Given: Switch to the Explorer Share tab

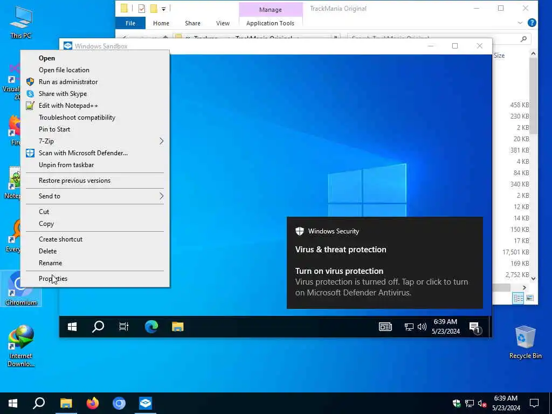Looking at the screenshot, I should pyautogui.click(x=192, y=23).
